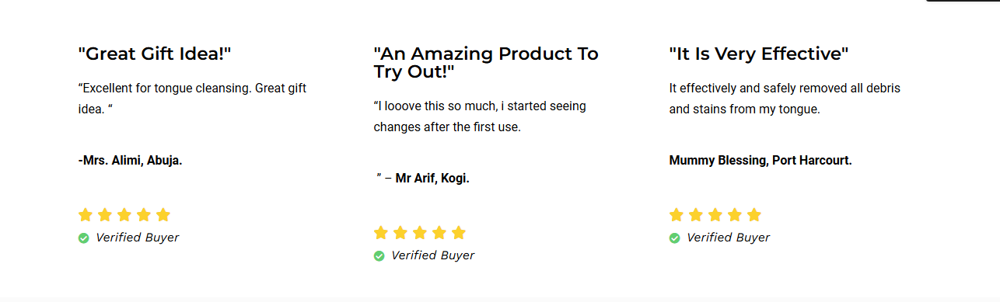The height and width of the screenshot is (302, 1000).
Task: Click Verified Buyer text under Mrs. Alimi's review
Action: (x=138, y=238)
